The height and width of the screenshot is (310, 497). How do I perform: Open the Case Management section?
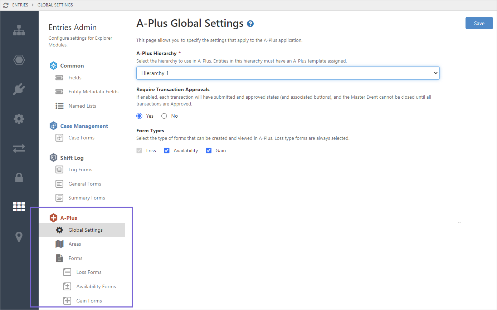click(84, 126)
